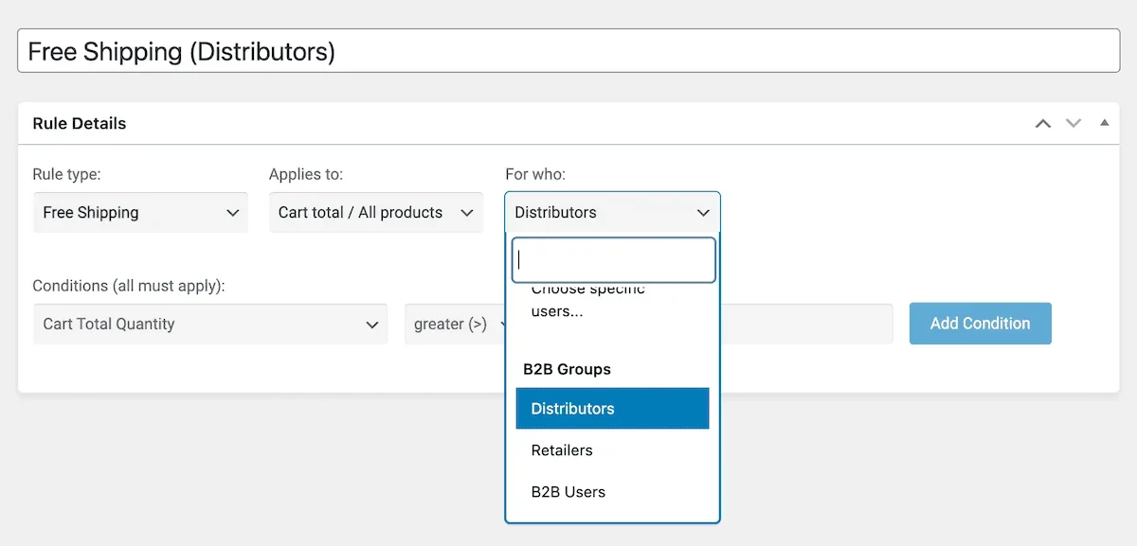This screenshot has width=1137, height=546.
Task: Click the operator dropdown arrow icon
Action: pyautogui.click(x=505, y=324)
